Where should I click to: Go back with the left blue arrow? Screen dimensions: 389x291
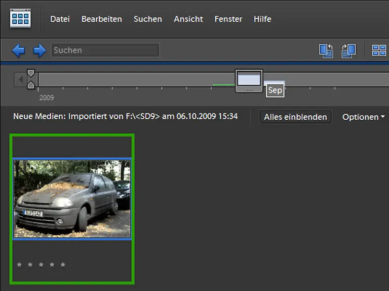click(x=19, y=50)
